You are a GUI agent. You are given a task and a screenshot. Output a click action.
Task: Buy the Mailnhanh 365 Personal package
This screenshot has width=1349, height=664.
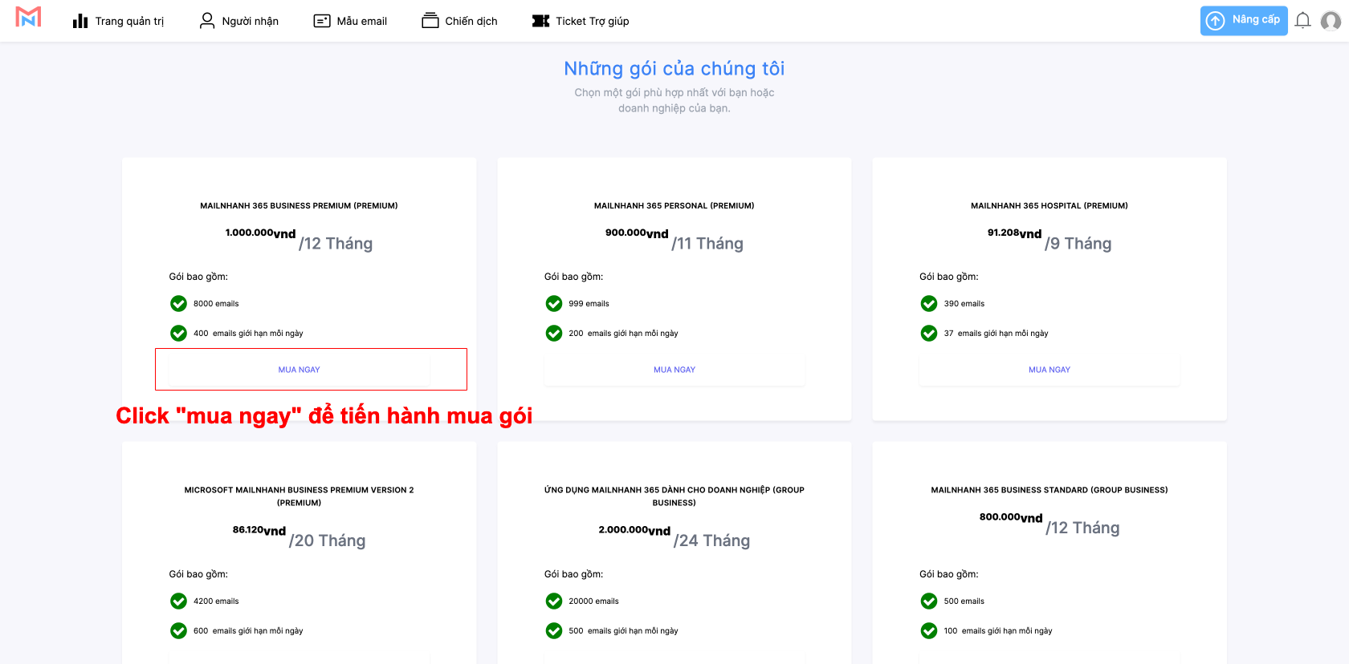point(674,370)
